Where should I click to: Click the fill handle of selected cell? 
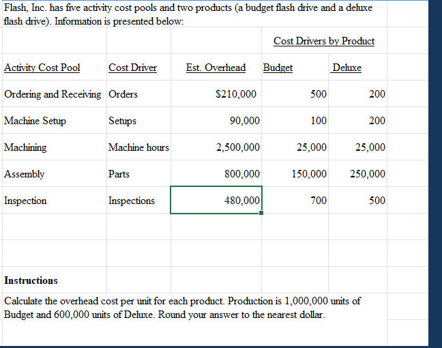[x=261, y=213]
